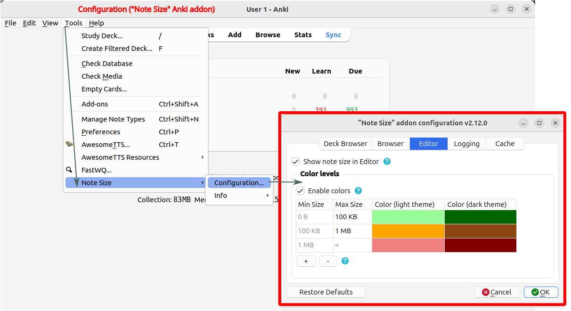Minimize the addon configuration dialog

(x=523, y=123)
